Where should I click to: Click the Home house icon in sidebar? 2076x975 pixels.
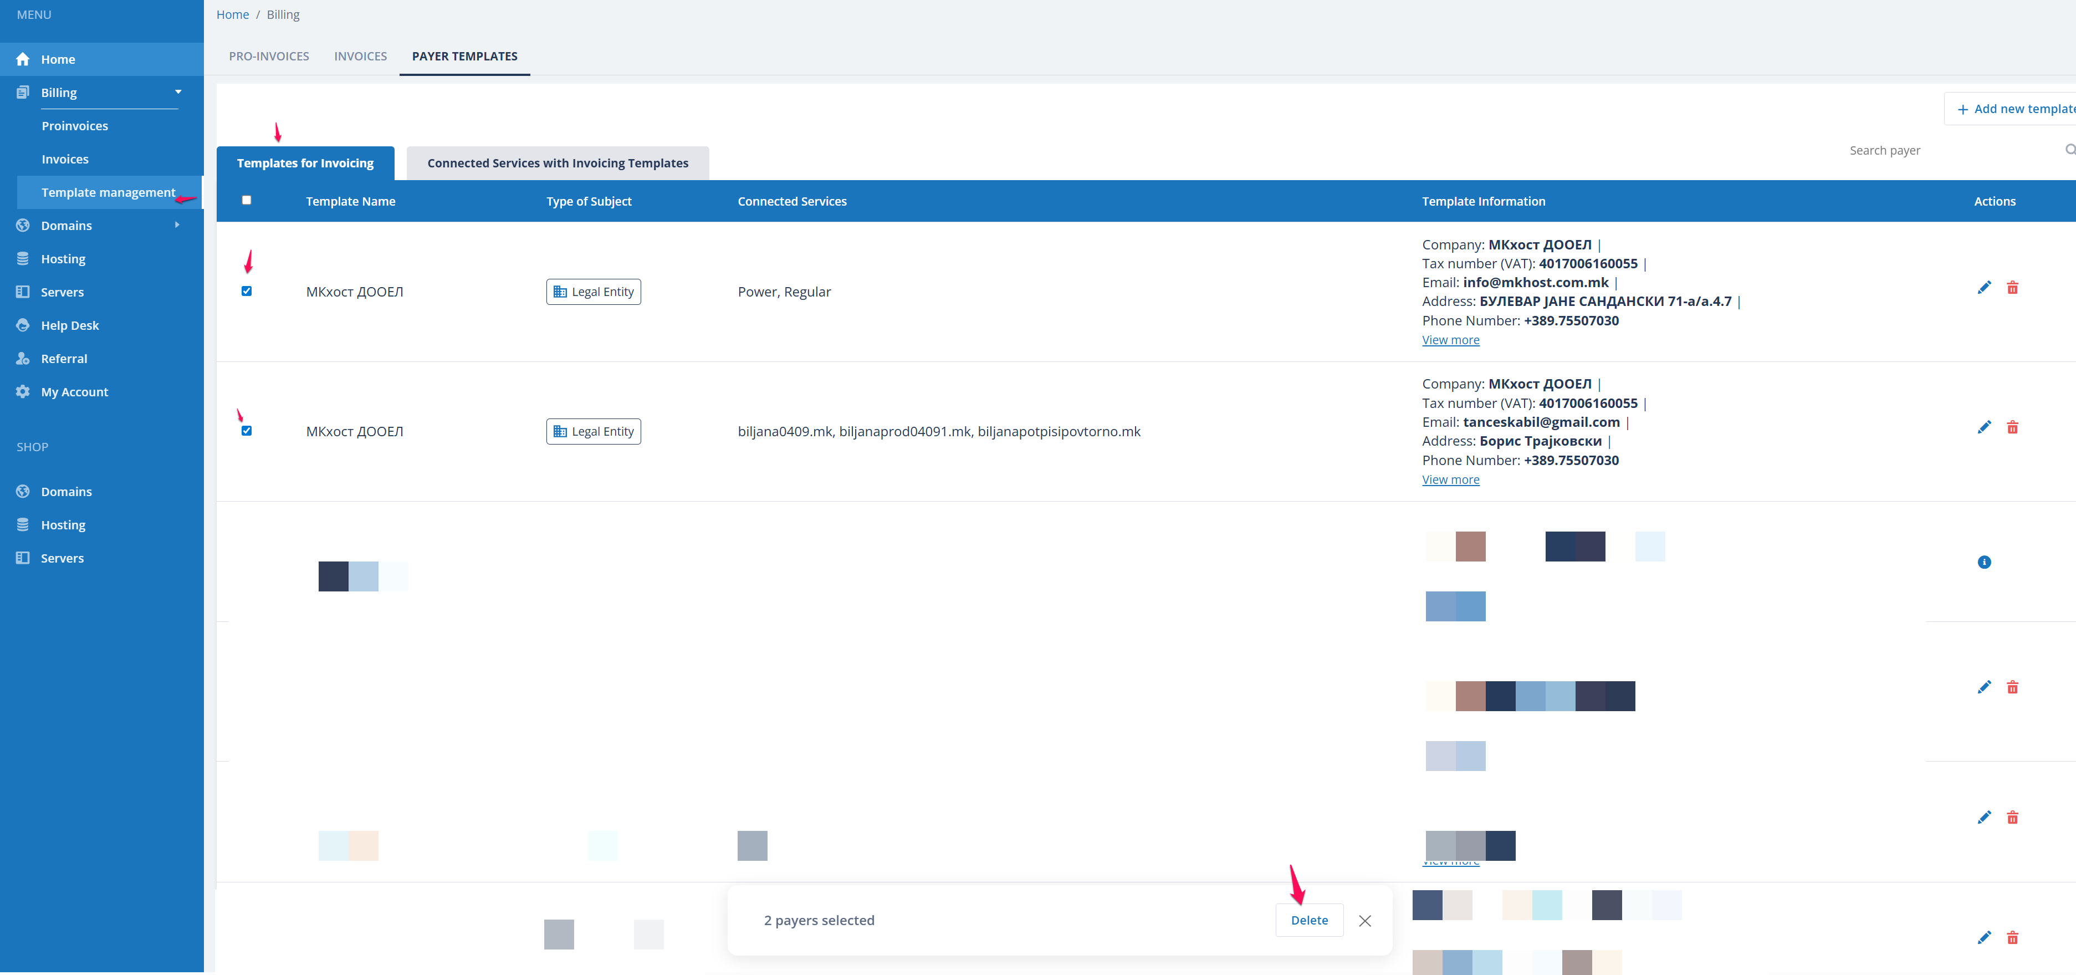[x=23, y=59]
